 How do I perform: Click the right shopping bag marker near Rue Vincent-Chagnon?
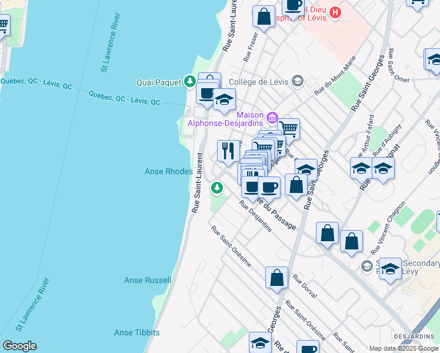coord(351,243)
